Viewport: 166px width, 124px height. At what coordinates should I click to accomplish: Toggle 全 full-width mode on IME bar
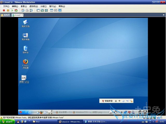[x=116, y=101]
